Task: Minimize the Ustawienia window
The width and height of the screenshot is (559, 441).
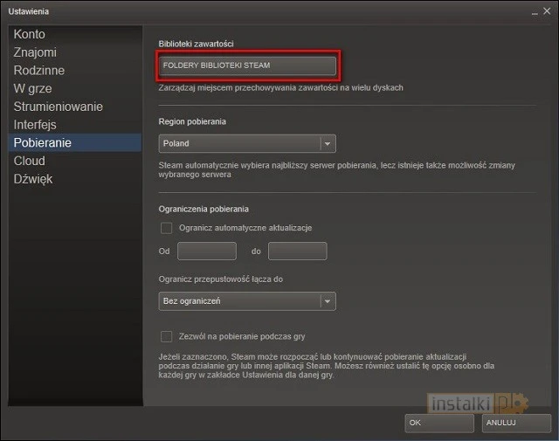Action: [535, 12]
